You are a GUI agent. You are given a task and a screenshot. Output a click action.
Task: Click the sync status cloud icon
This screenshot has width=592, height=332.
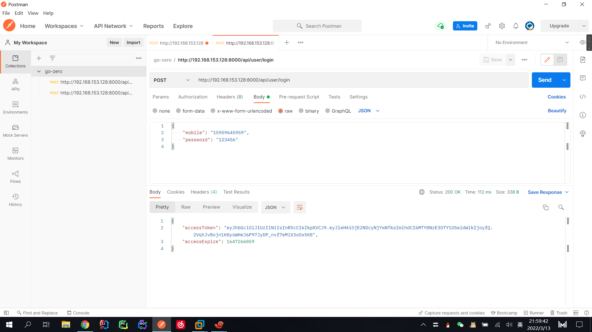tap(441, 26)
